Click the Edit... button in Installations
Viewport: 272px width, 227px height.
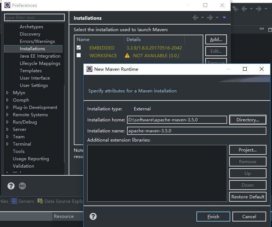click(216, 51)
